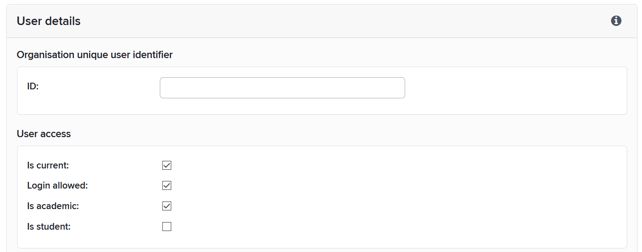Mark the user as a student
The height and width of the screenshot is (252, 642).
167,227
